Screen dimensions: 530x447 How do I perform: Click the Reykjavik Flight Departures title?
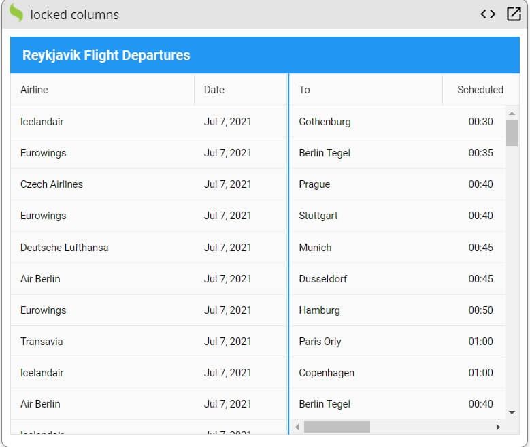point(106,56)
